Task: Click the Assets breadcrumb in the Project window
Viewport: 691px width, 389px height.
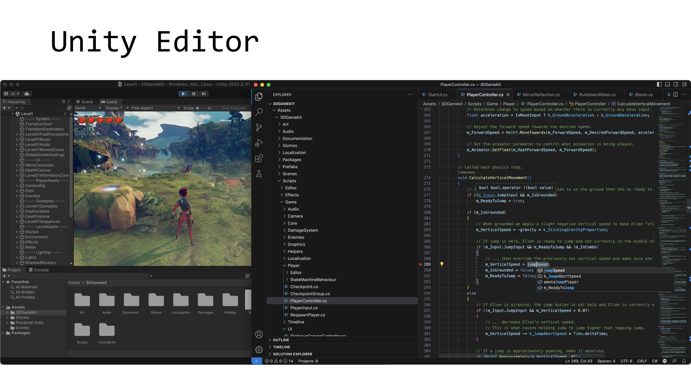Action: tap(74, 283)
